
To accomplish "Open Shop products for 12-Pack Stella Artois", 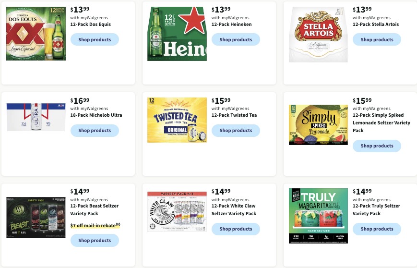I will tap(377, 39).
